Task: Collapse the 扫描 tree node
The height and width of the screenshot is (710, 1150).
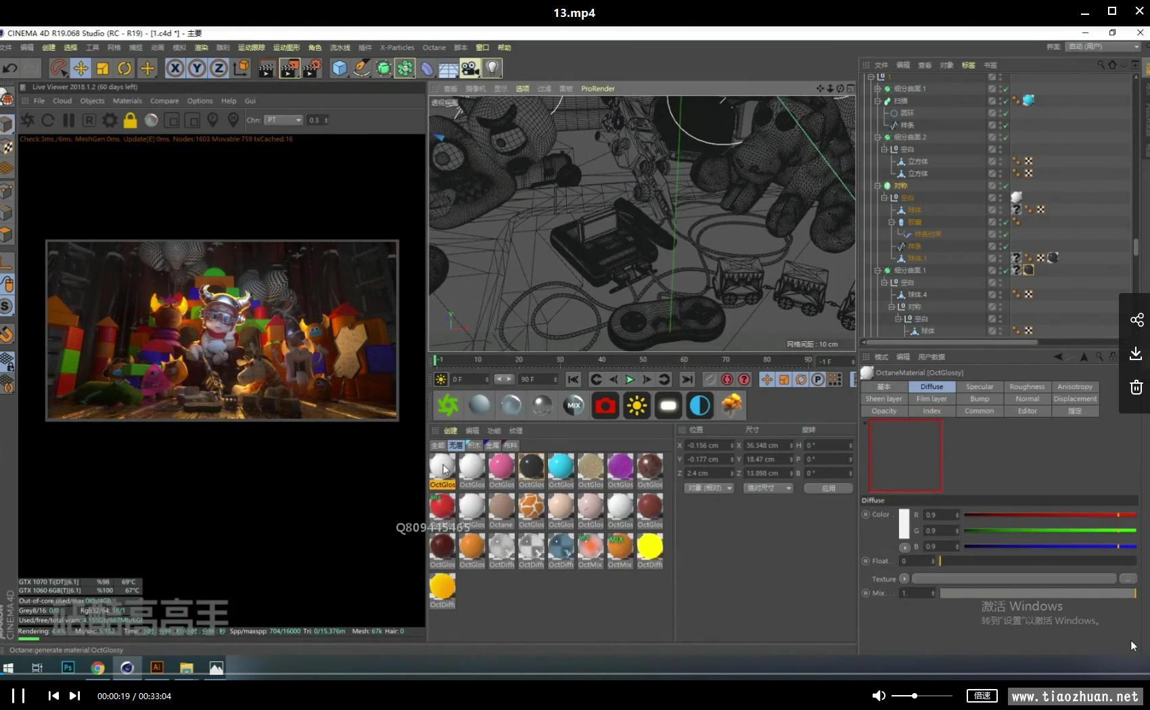Action: tap(877, 101)
